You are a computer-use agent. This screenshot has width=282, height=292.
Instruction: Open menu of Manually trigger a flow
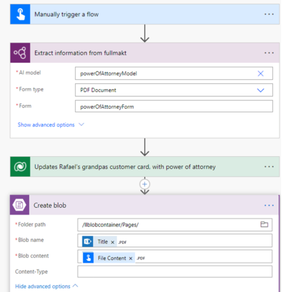(269, 14)
